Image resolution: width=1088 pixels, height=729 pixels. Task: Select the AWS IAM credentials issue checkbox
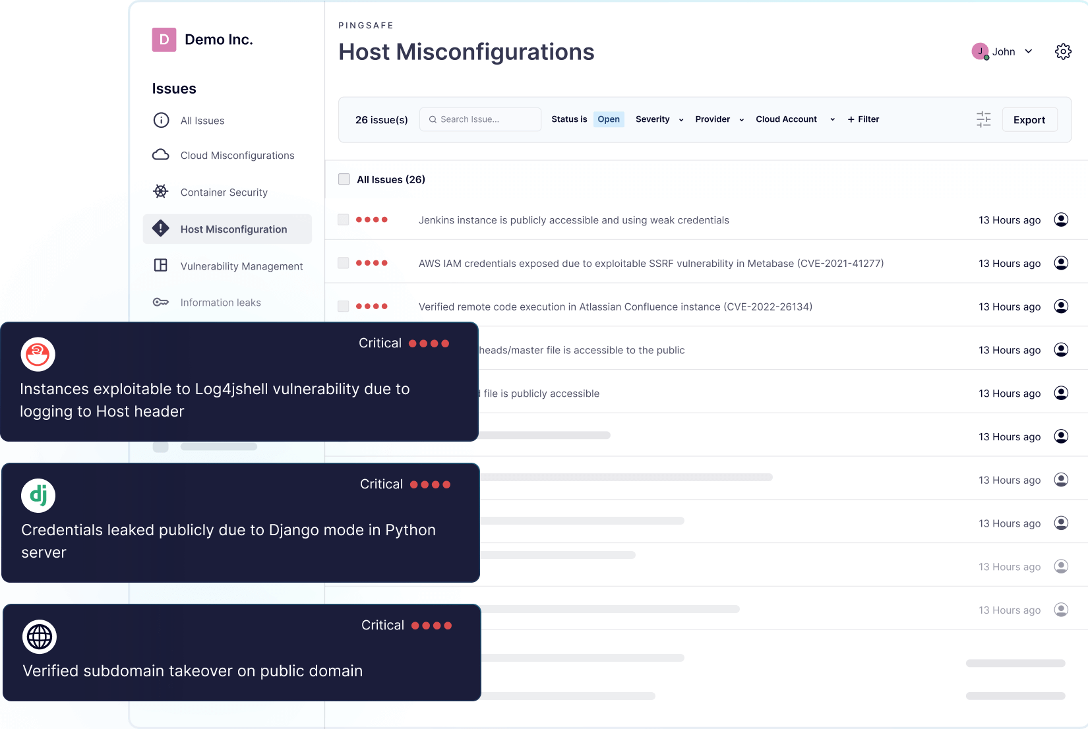pyautogui.click(x=344, y=263)
